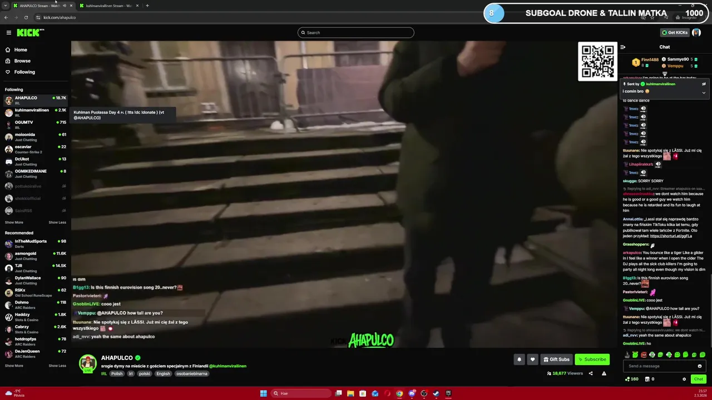The height and width of the screenshot is (400, 712).
Task: Click the KICK logo
Action: coord(29,33)
